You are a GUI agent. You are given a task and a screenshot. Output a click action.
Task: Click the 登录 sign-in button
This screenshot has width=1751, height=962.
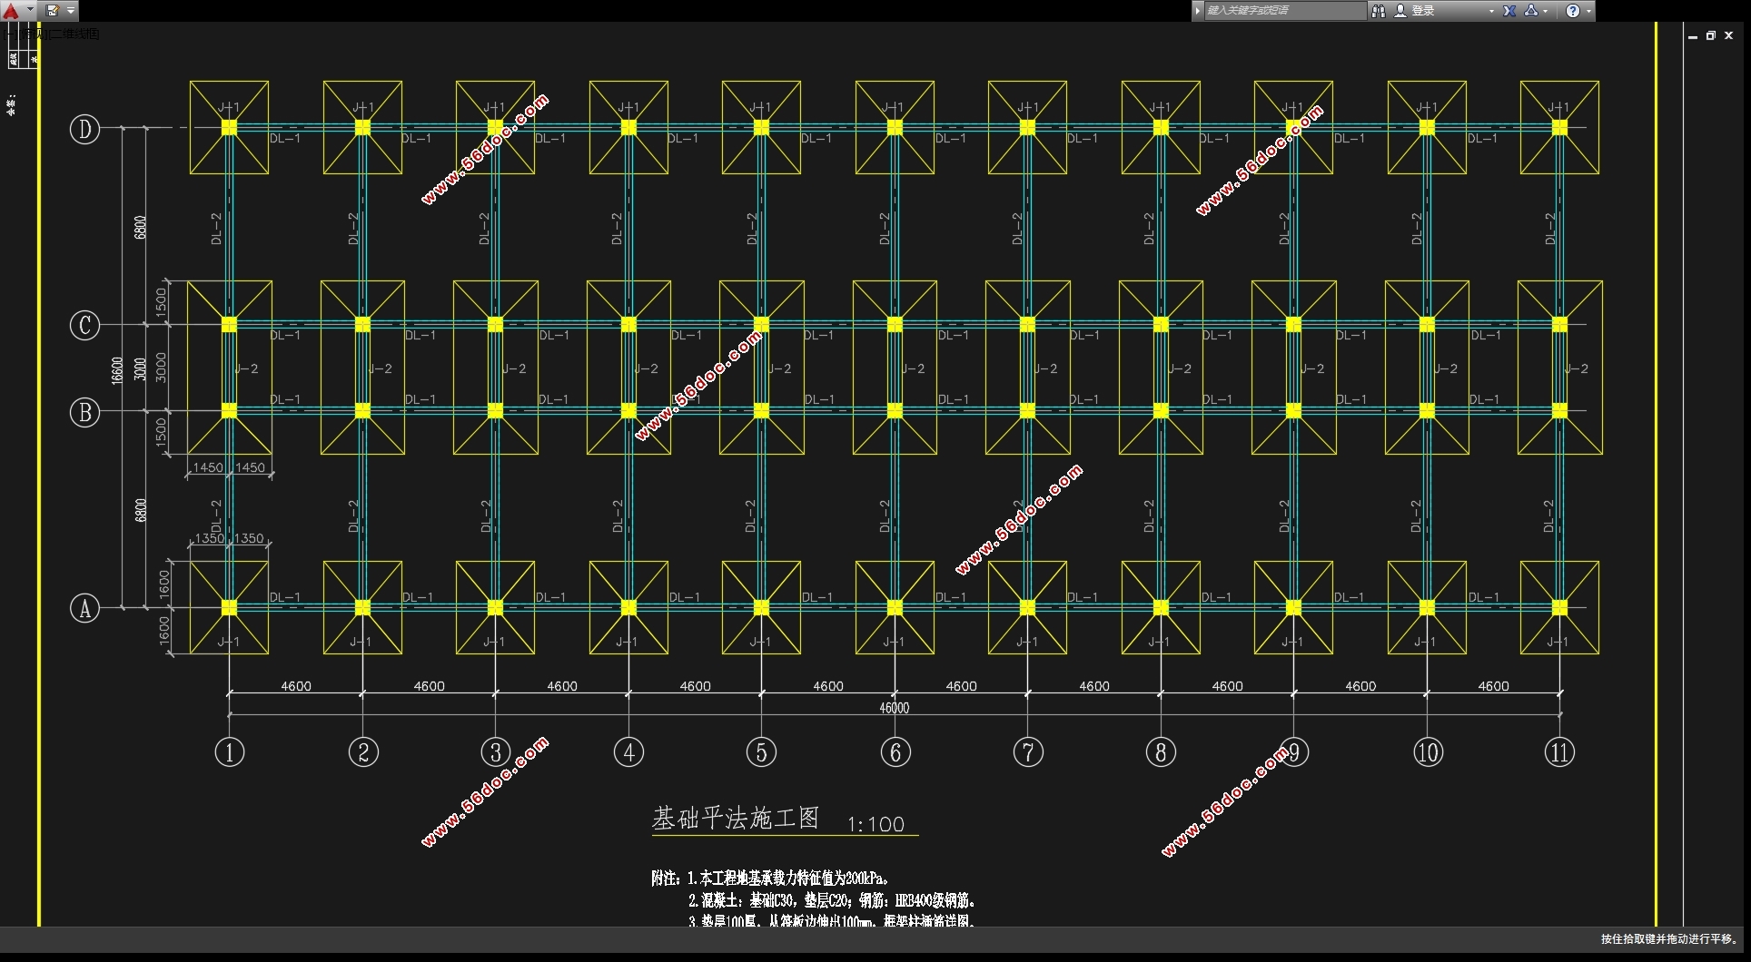click(1423, 11)
